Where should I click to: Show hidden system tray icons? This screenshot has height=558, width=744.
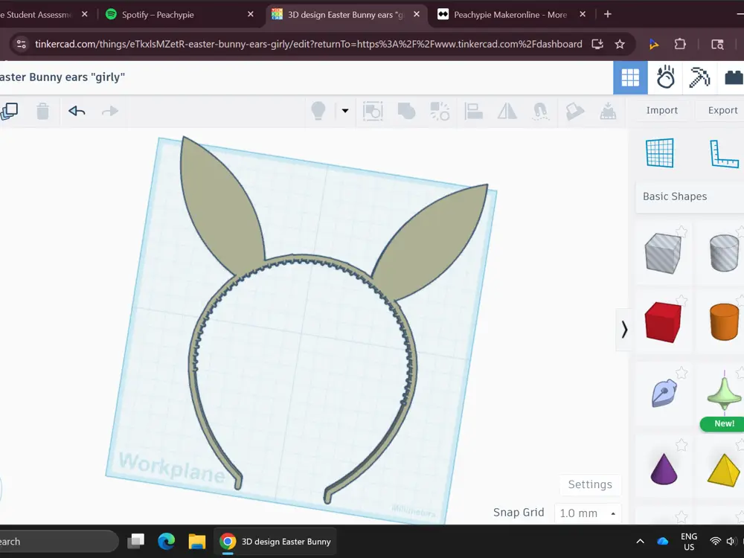coord(640,541)
